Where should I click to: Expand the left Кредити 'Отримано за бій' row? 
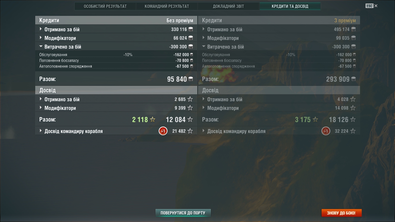point(116,29)
